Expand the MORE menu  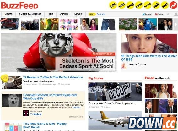point(78,14)
